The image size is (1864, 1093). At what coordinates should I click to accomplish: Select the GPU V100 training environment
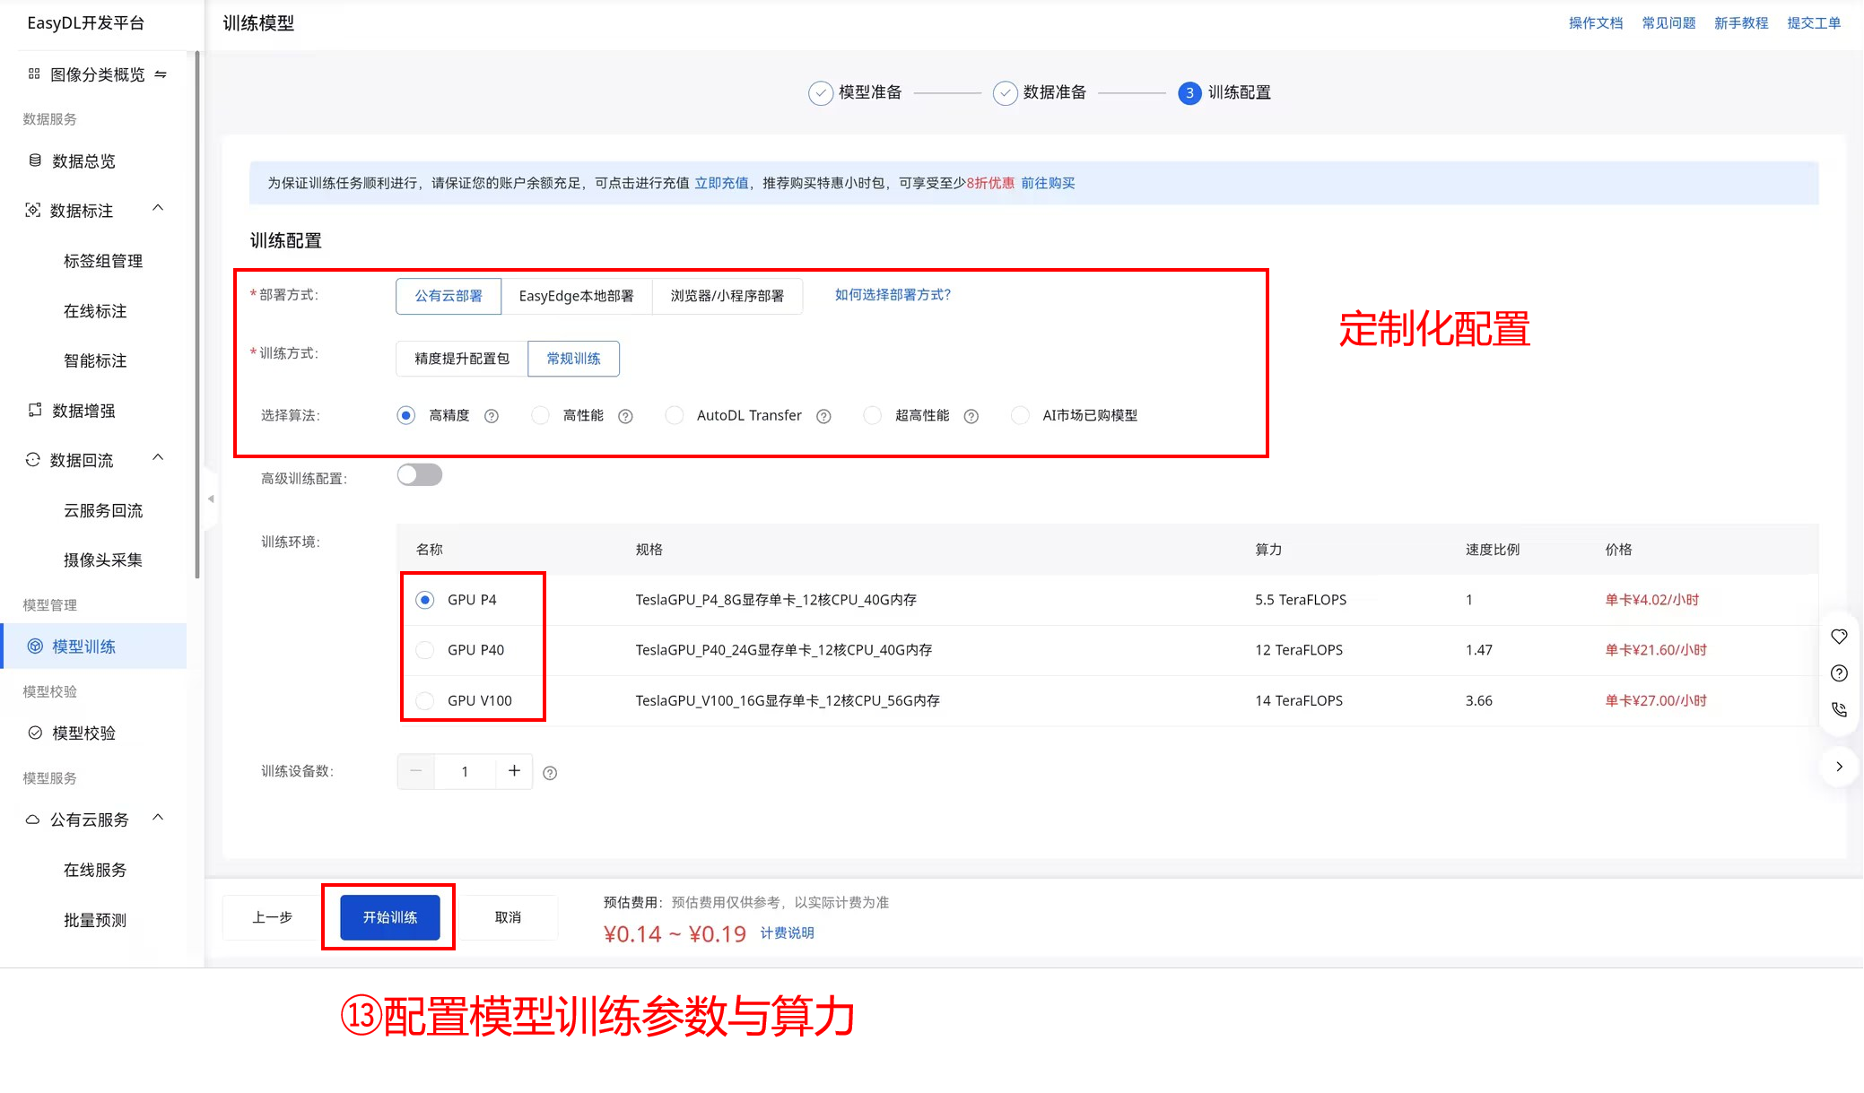click(425, 700)
